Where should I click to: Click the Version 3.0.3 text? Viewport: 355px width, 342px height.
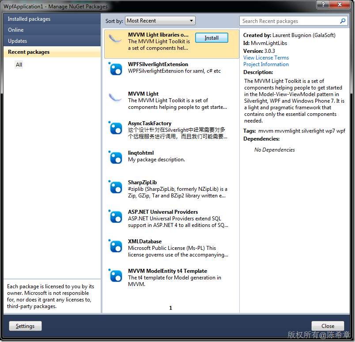(259, 51)
